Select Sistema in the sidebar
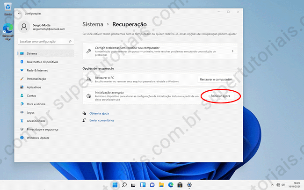The width and height of the screenshot is (304, 190). pos(32,53)
